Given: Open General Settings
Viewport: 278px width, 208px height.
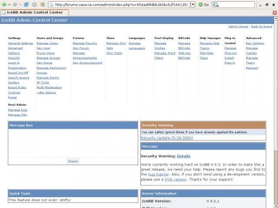Looking at the screenshot, I should [20, 43].
